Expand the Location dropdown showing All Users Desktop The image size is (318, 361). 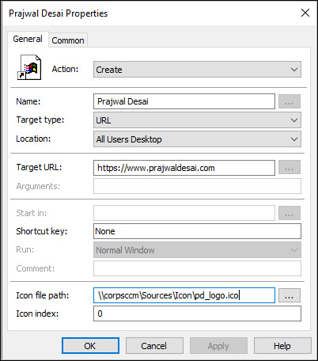tap(197, 139)
